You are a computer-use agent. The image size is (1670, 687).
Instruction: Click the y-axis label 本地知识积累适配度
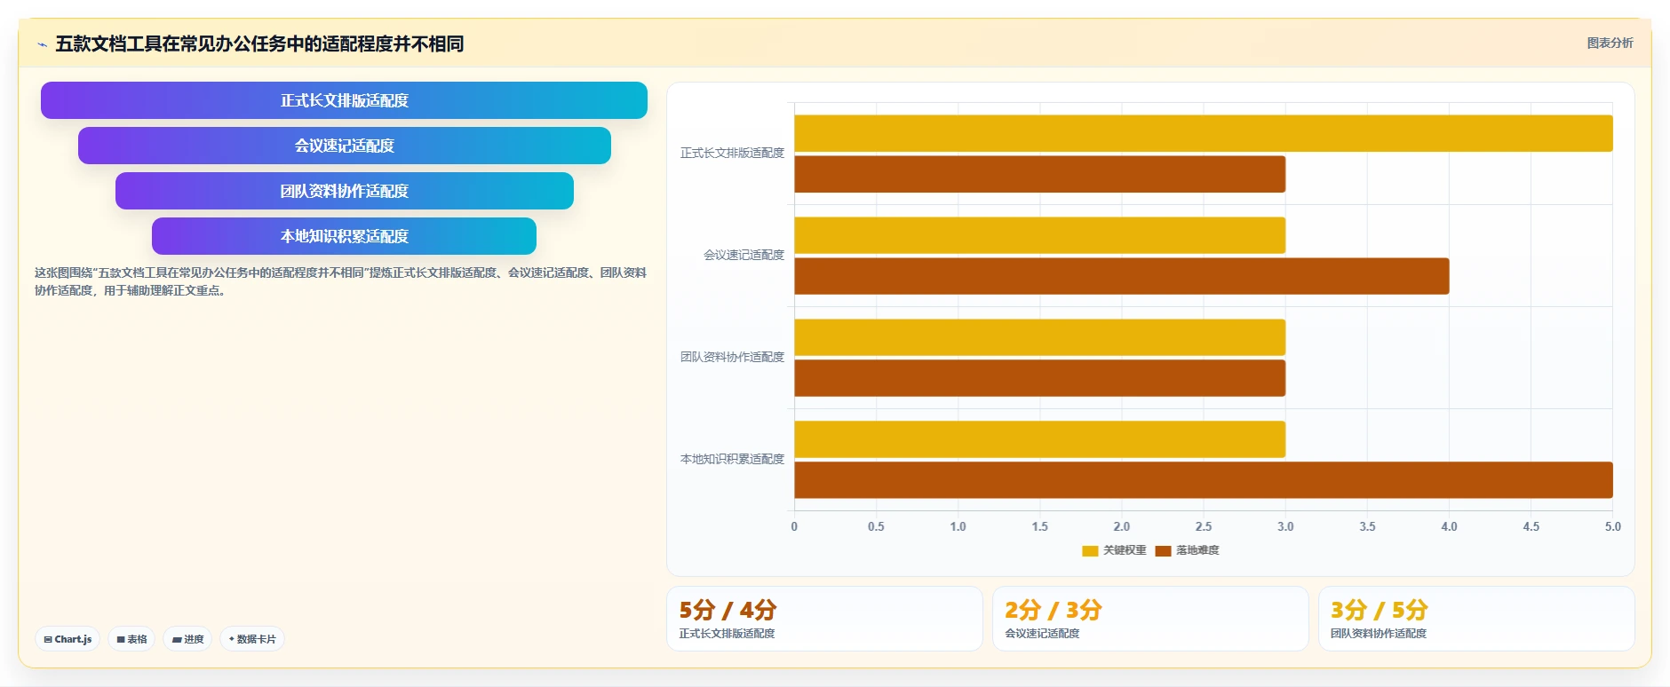coord(732,460)
